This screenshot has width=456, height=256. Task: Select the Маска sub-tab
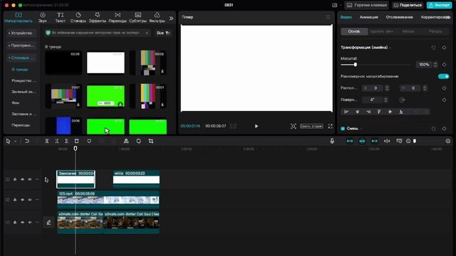(x=408, y=31)
